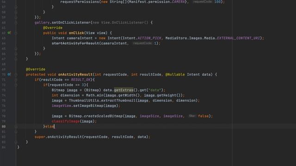296x166 pixels.
Task: Fold the if(resultCode == RESULT_OK) block
Action: point(16,80)
